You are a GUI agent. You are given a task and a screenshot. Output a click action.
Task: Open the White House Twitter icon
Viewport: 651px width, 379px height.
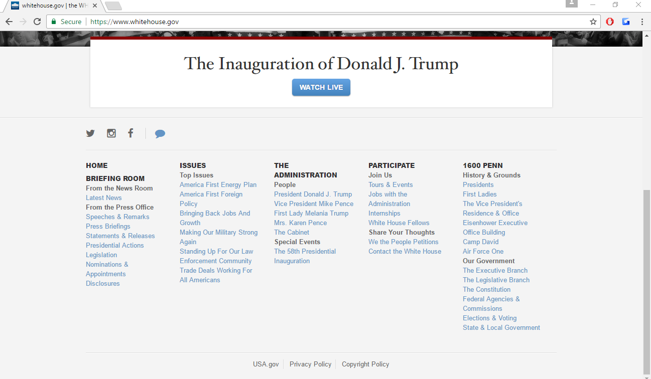(x=90, y=133)
